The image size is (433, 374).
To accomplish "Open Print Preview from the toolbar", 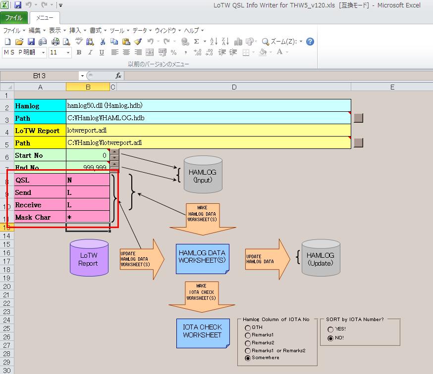I will click(x=66, y=42).
